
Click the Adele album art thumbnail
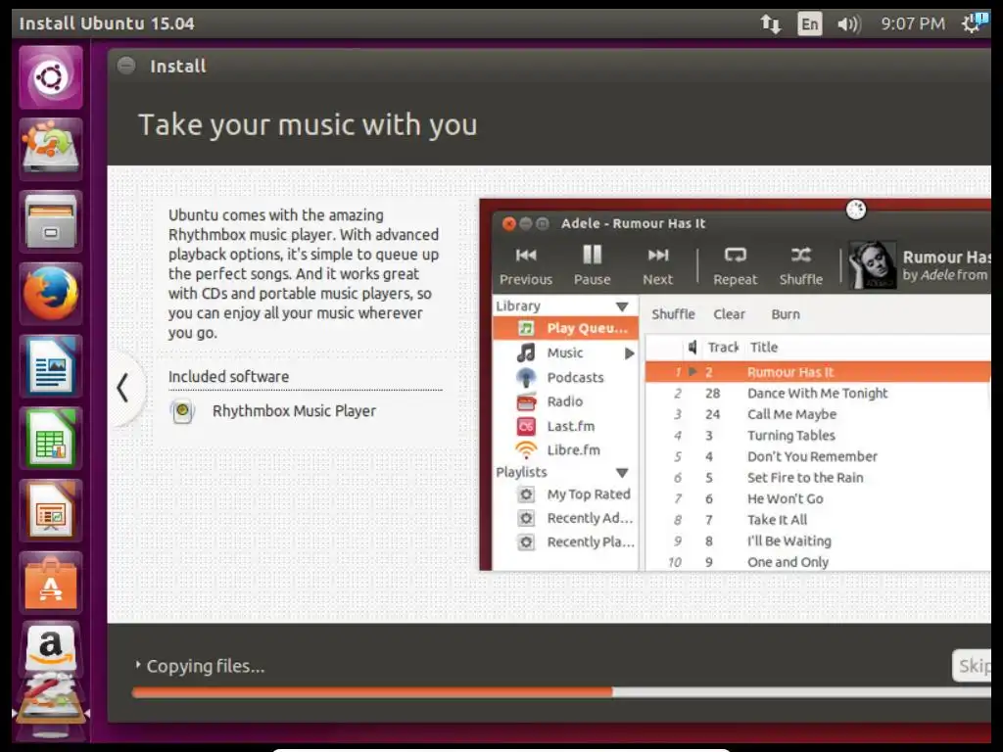click(x=872, y=265)
